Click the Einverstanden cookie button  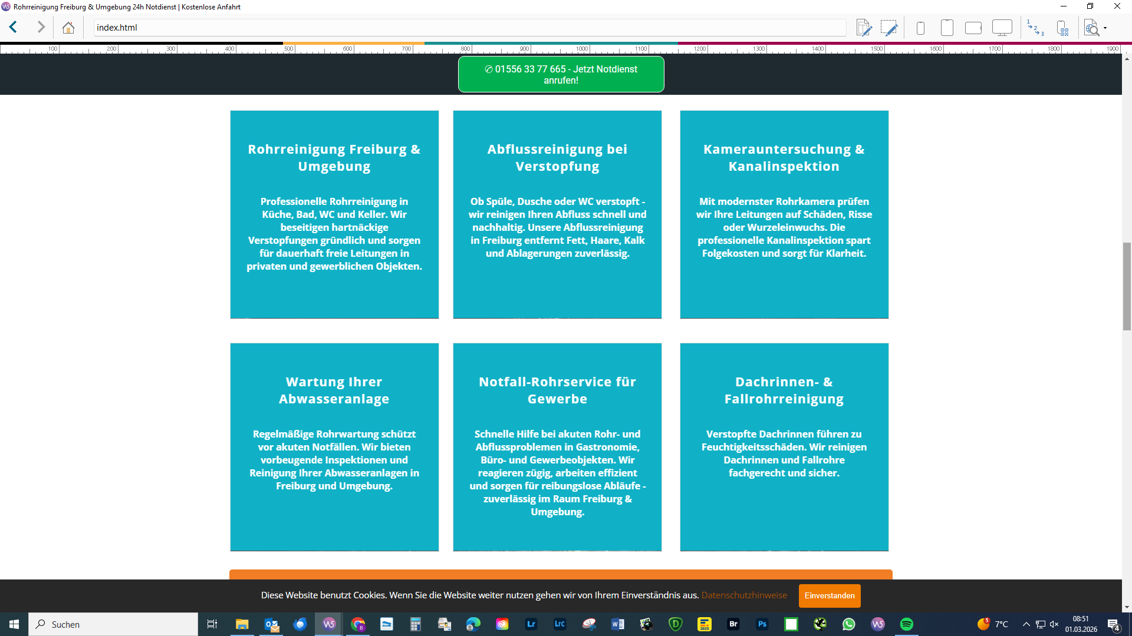(x=829, y=595)
